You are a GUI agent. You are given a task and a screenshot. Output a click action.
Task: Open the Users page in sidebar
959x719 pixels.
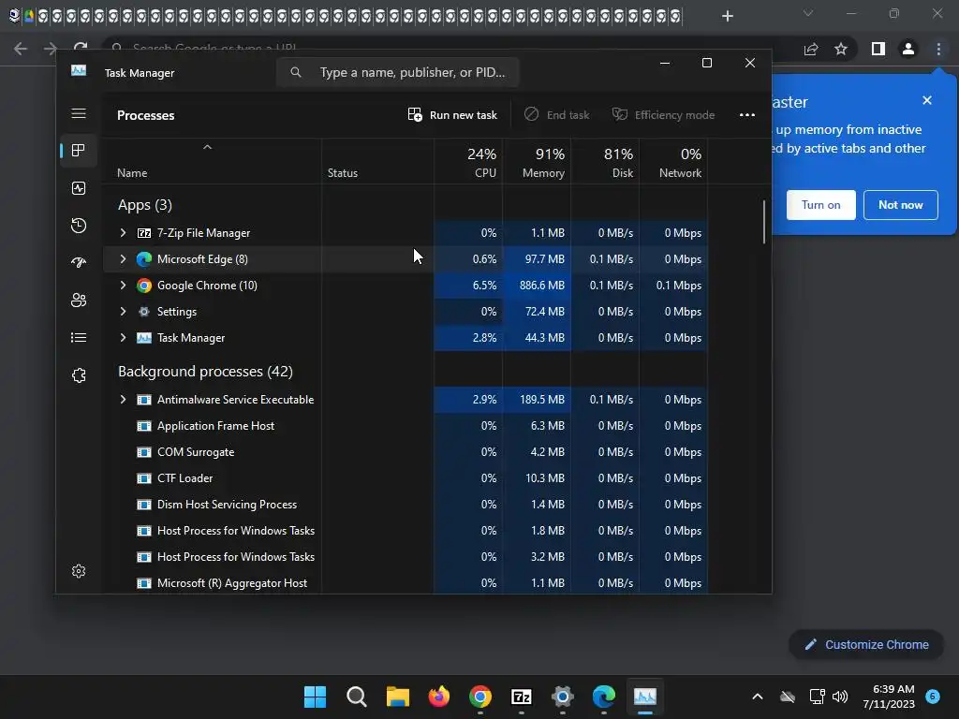79,301
